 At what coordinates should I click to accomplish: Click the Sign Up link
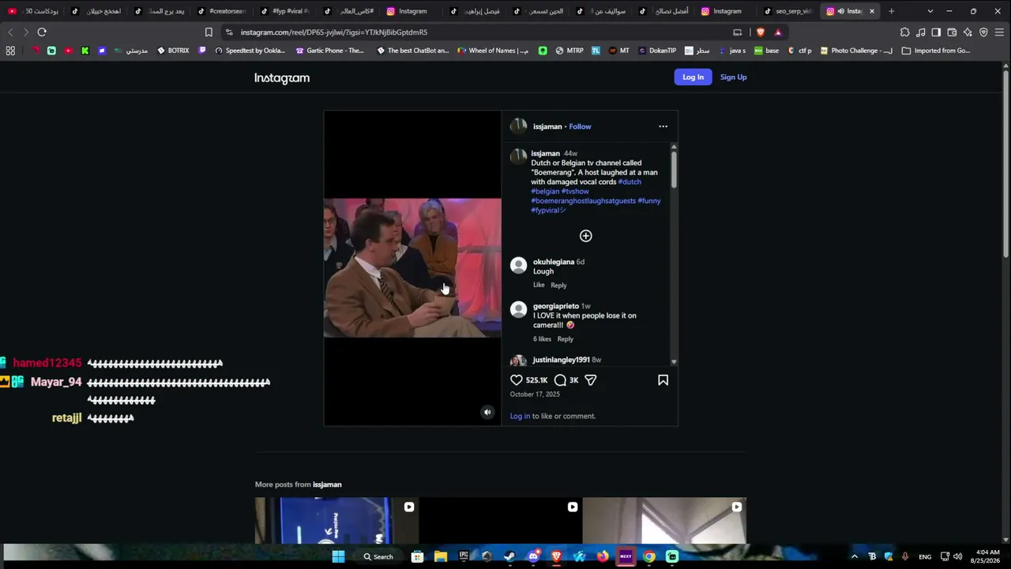click(x=733, y=77)
